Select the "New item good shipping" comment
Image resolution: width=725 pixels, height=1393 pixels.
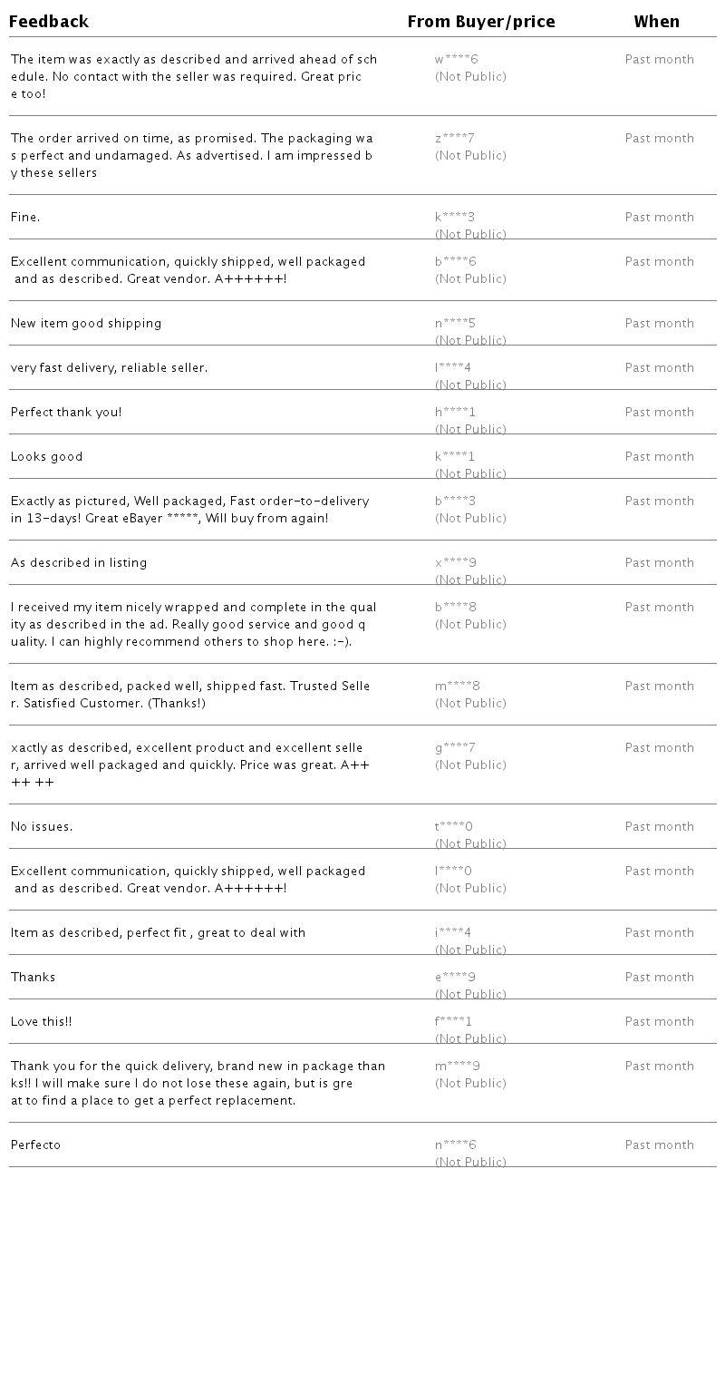click(x=86, y=324)
